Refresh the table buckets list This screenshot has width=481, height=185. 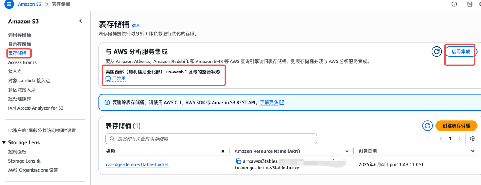click(428, 126)
